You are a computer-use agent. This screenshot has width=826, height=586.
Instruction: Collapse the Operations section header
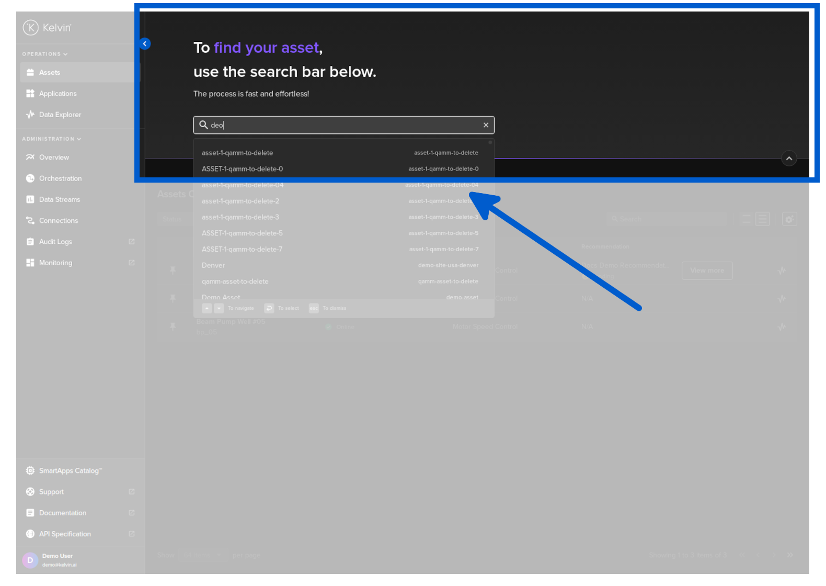[x=44, y=54]
